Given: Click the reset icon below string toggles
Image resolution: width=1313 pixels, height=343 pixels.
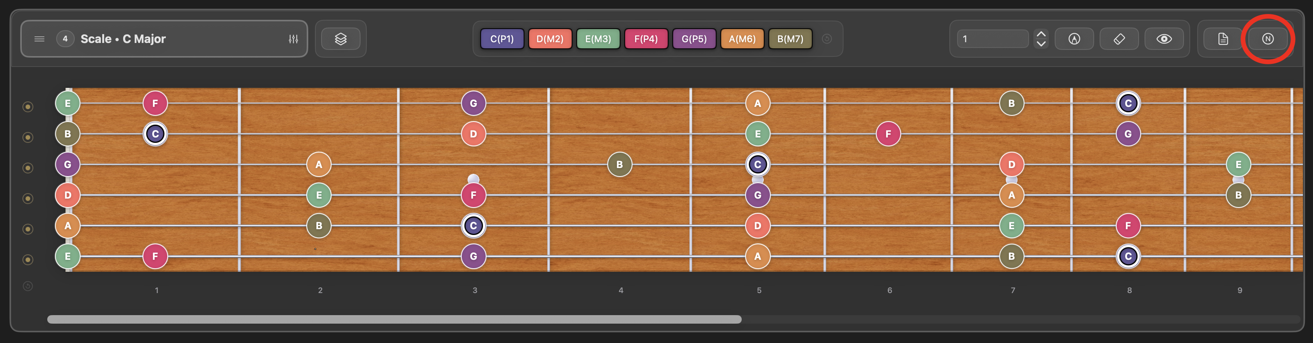Looking at the screenshot, I should (x=28, y=286).
